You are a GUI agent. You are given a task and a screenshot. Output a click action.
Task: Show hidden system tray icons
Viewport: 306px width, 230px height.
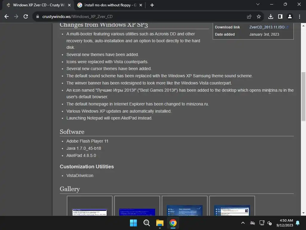point(243,223)
